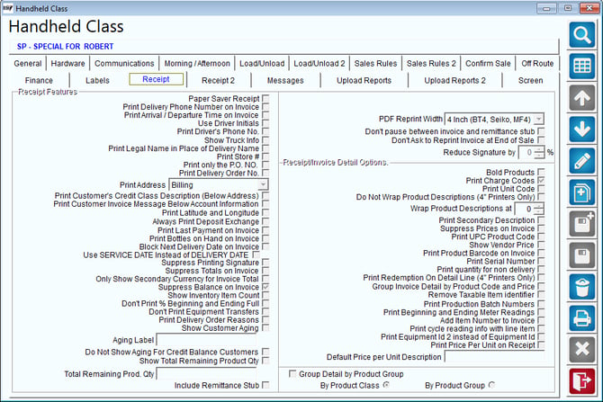Click Default Price per Unit Description field
The image size is (603, 402).
495,357
